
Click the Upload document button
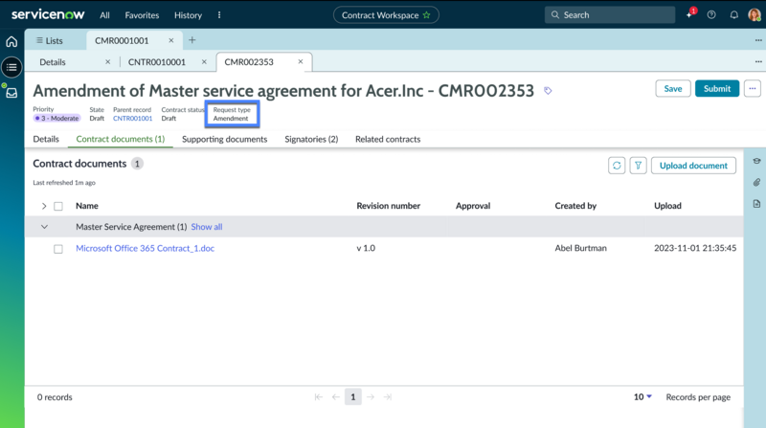point(693,166)
